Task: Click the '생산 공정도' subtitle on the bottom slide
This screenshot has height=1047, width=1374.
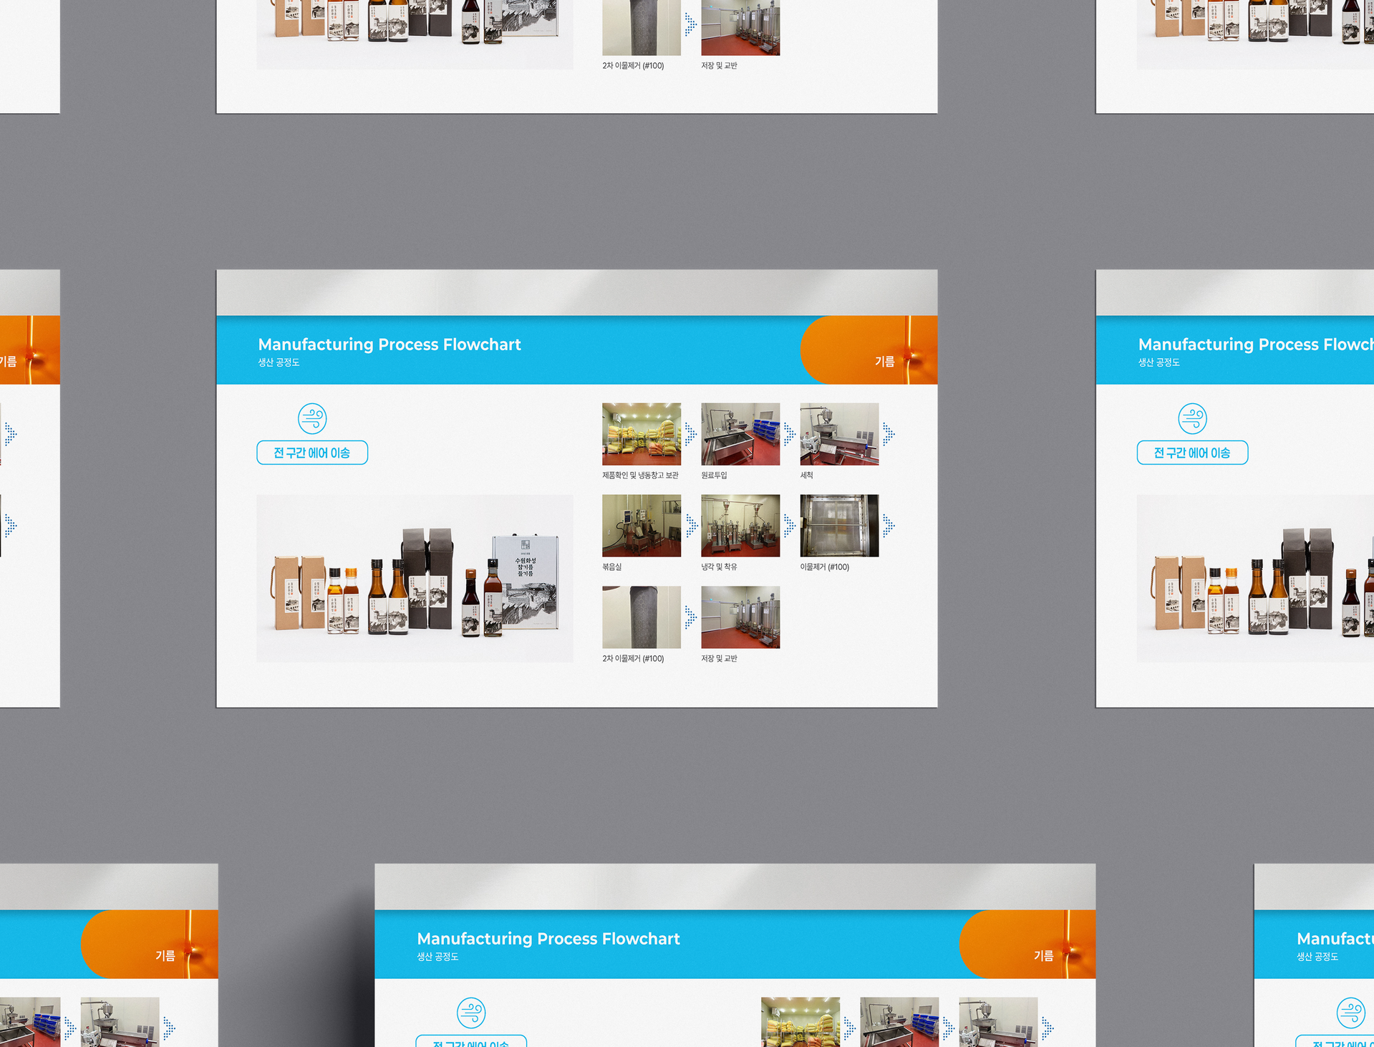Action: (437, 957)
